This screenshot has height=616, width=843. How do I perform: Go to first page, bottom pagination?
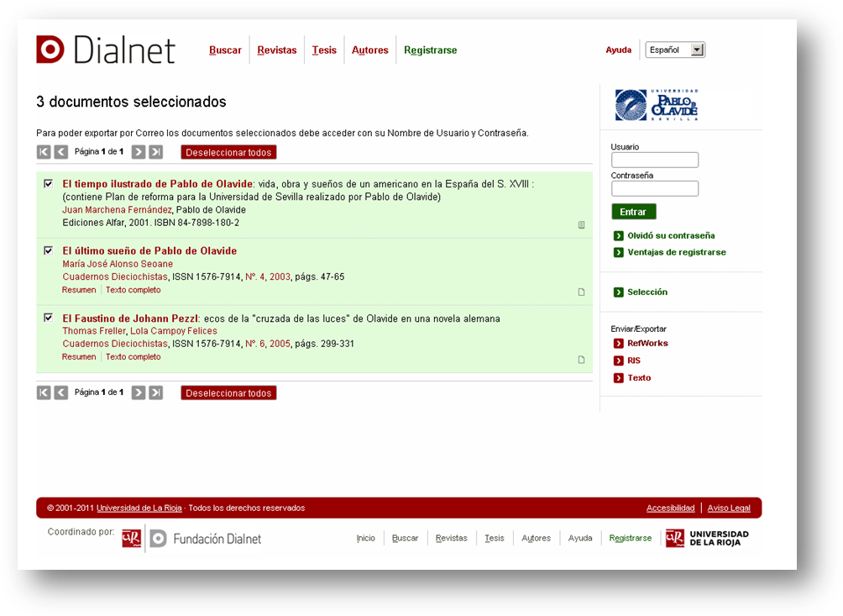(44, 392)
